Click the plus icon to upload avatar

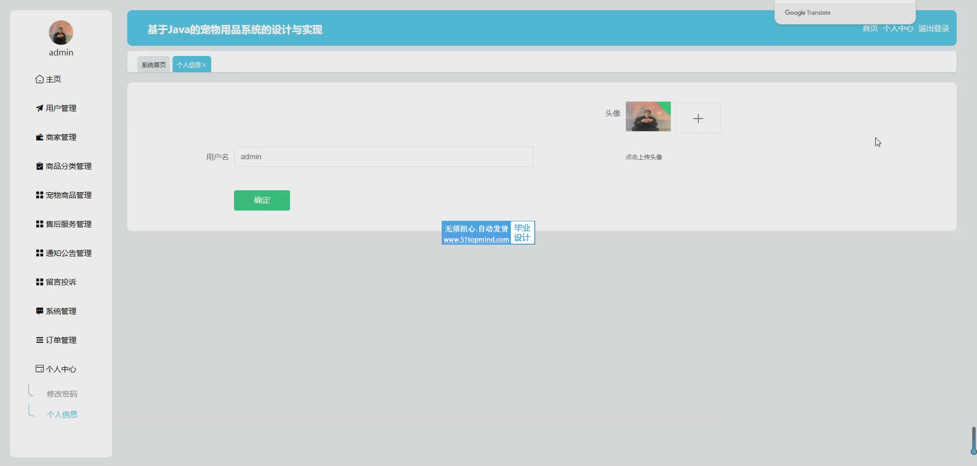point(698,119)
